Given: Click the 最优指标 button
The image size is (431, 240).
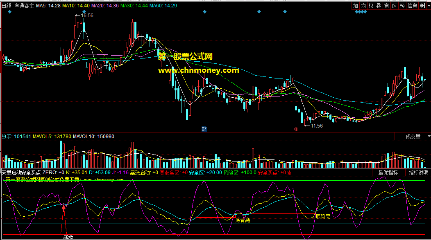Looking at the screenshot, I should click(x=388, y=173).
